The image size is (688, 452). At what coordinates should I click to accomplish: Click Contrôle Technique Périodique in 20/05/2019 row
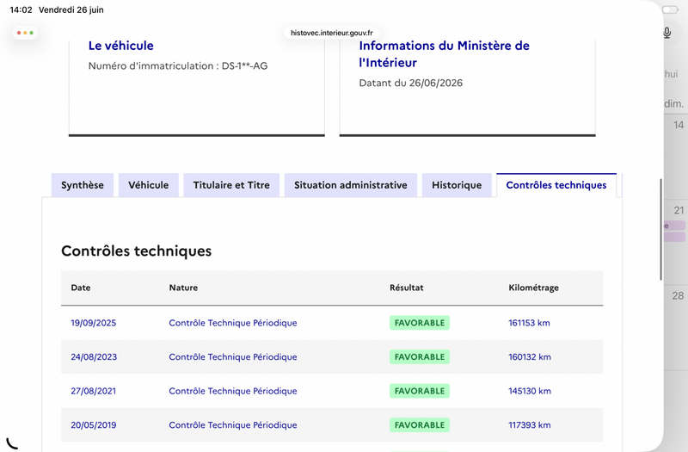(x=233, y=424)
